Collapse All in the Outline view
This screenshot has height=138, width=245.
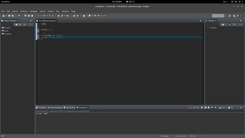(x=223, y=25)
